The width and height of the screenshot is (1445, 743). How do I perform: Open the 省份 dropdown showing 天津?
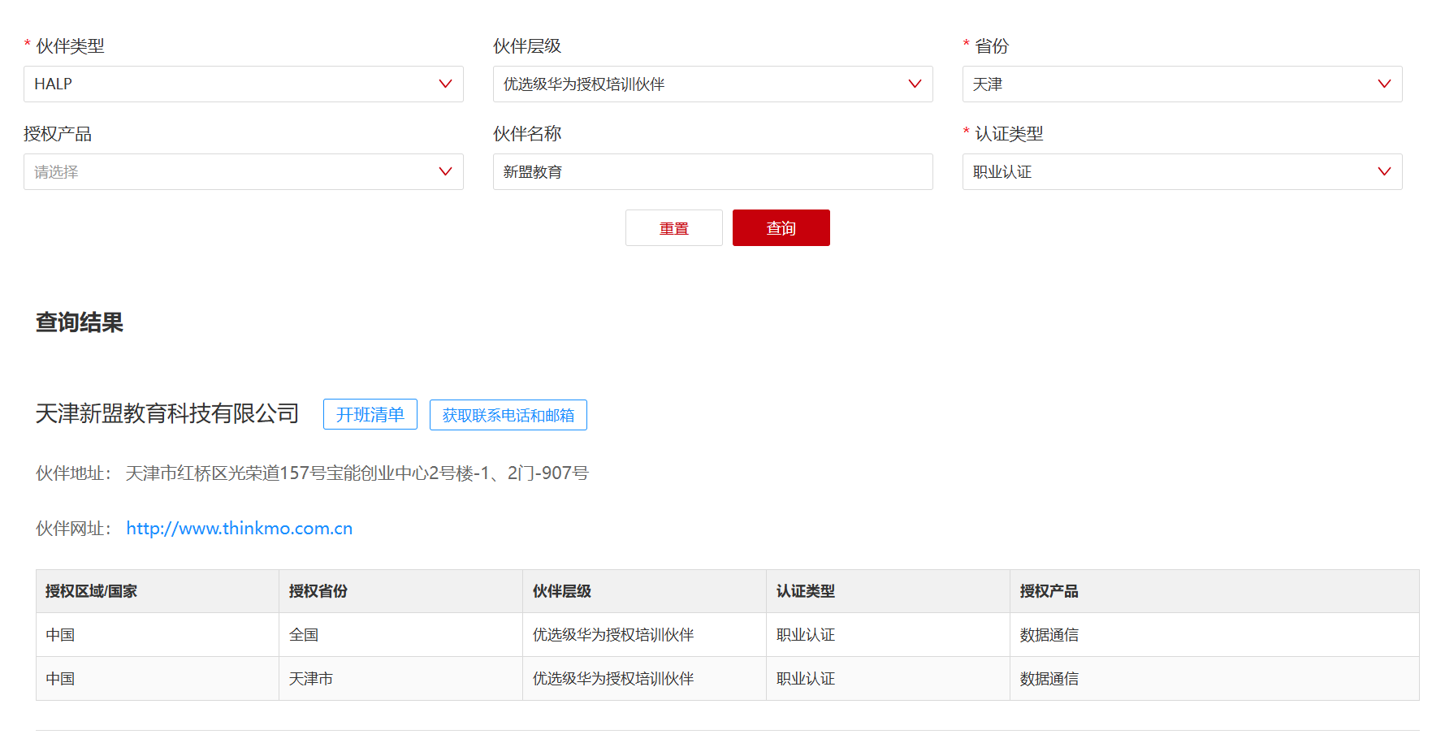[1182, 84]
